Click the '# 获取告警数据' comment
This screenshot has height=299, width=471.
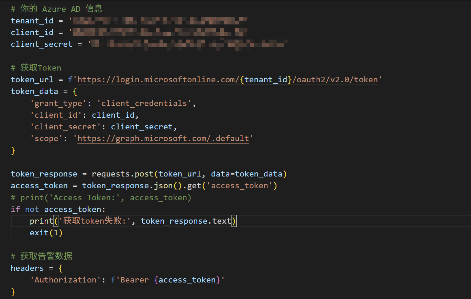click(41, 256)
